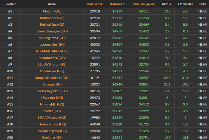The height and width of the screenshot is (140, 209).
Task: Sort table by Кол-во рук column
Action: click(x=95, y=4)
